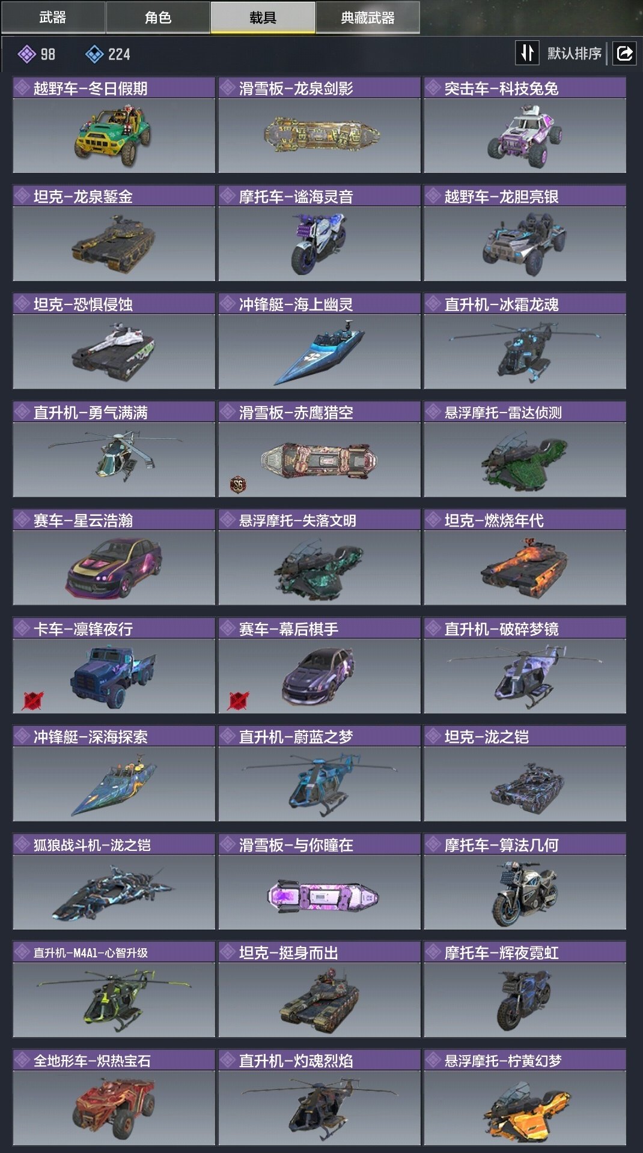Click the blue diamond currency icon showing 224
This screenshot has width=643, height=1153.
coord(94,54)
